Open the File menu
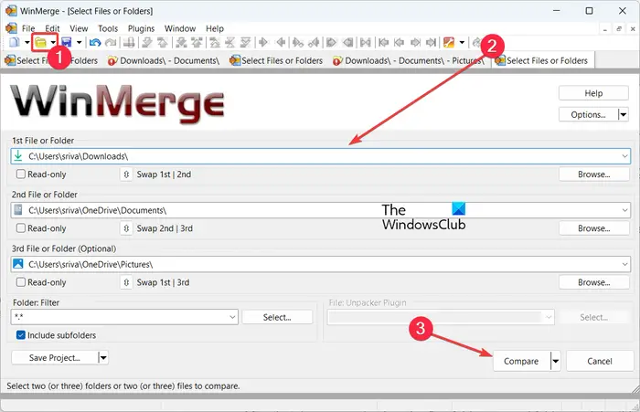This screenshot has width=640, height=412. pos(28,28)
